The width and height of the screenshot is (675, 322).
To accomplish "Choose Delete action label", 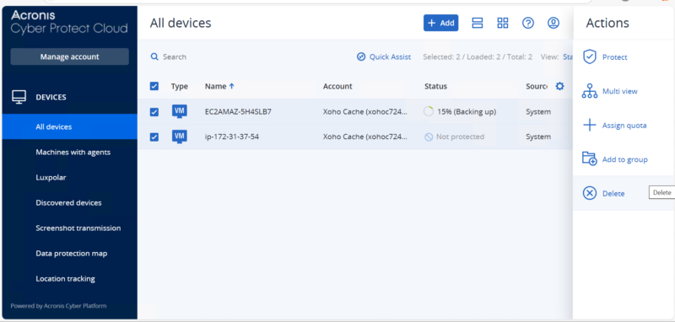I will 613,194.
